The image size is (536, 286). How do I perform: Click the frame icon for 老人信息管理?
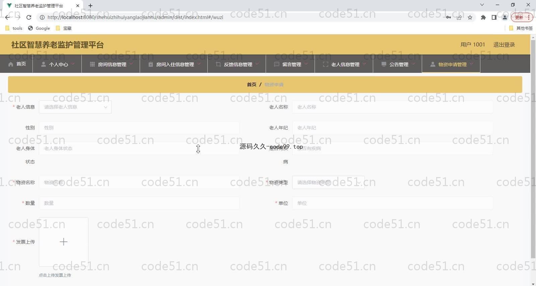(326, 64)
